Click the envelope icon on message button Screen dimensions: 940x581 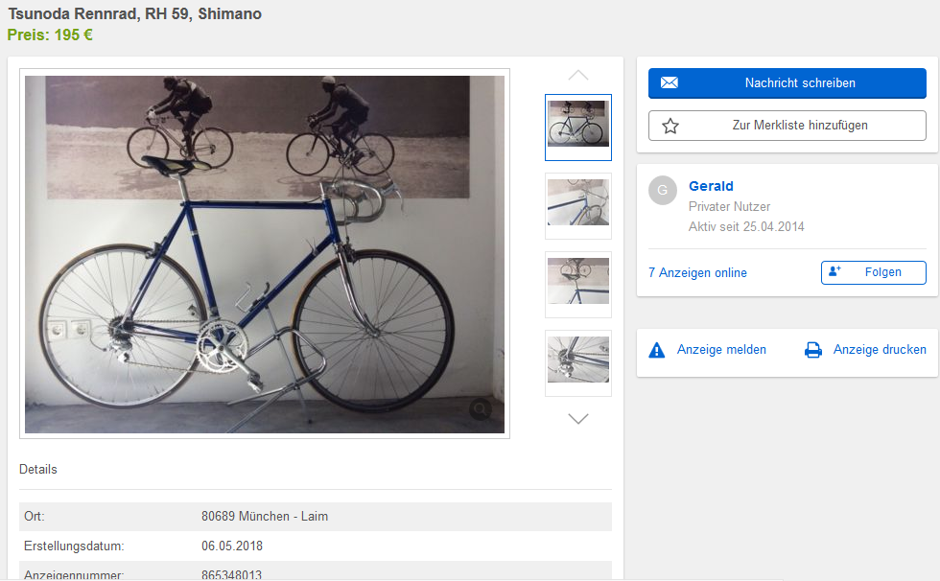tap(670, 83)
